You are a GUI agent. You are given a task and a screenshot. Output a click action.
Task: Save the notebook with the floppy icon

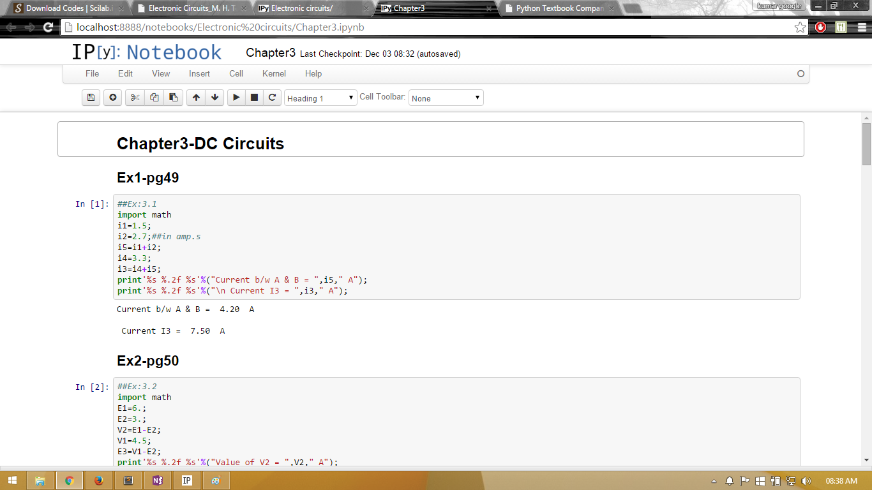91,98
